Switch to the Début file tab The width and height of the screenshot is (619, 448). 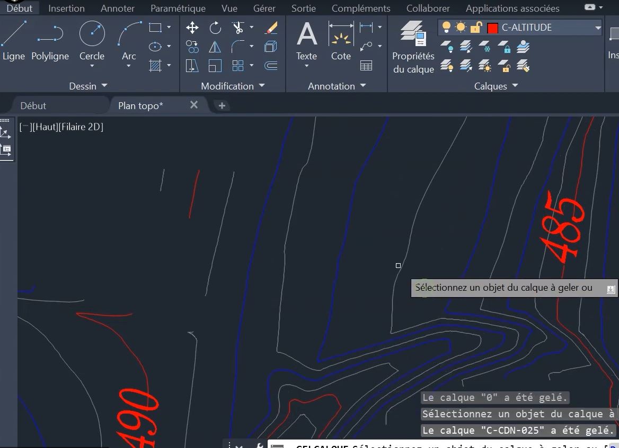click(x=33, y=105)
